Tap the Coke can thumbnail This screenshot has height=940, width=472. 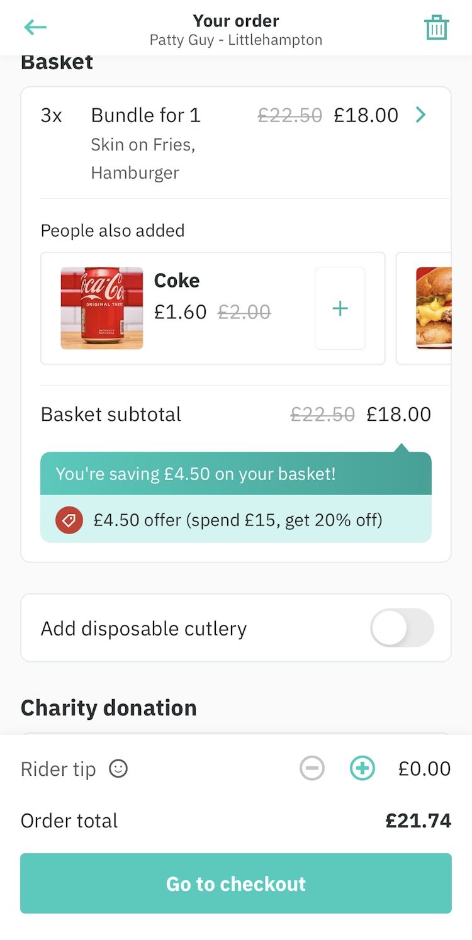tap(102, 308)
